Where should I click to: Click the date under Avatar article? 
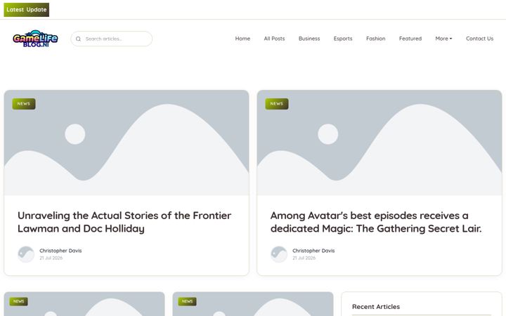coord(304,258)
